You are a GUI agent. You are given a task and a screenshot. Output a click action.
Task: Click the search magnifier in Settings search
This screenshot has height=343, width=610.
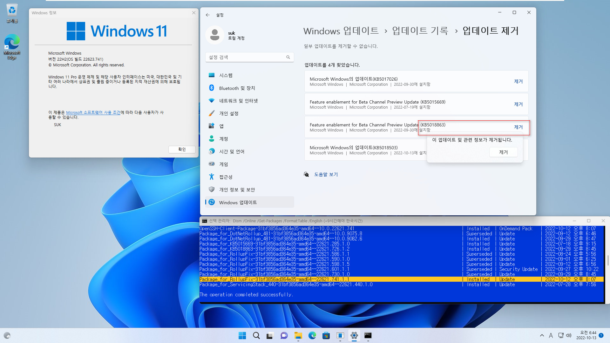point(288,57)
